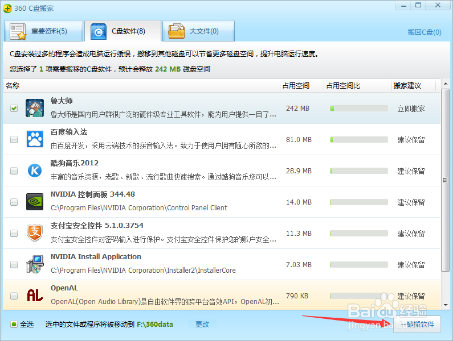
Task: Switch to the 重要资料(5) tab
Action: tap(44, 31)
